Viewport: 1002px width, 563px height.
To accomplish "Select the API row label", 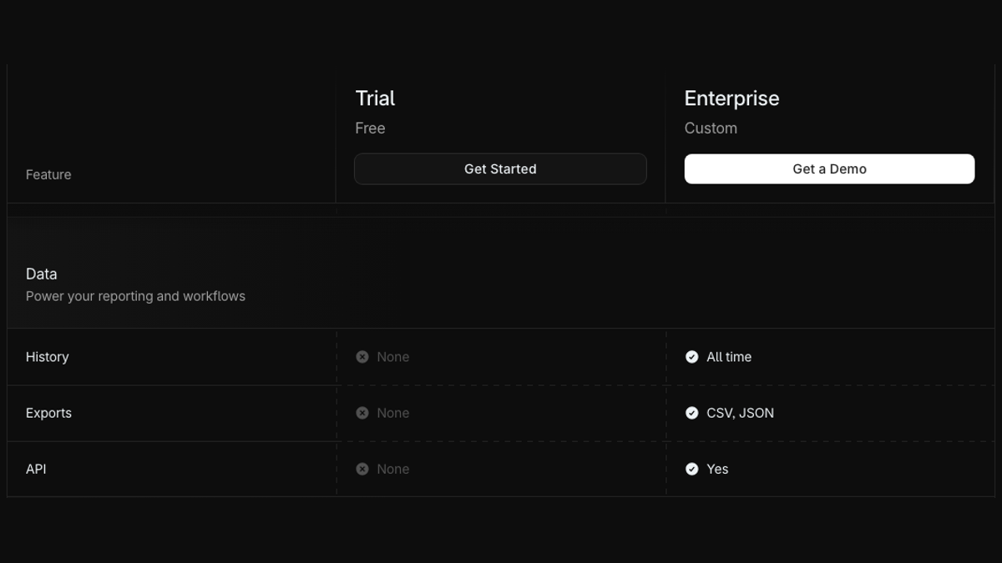I will coord(36,470).
